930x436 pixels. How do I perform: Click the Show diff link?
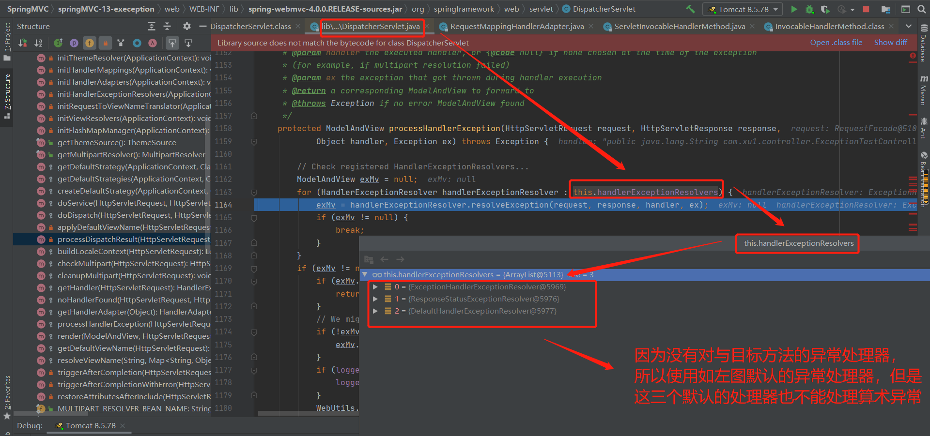click(x=890, y=43)
